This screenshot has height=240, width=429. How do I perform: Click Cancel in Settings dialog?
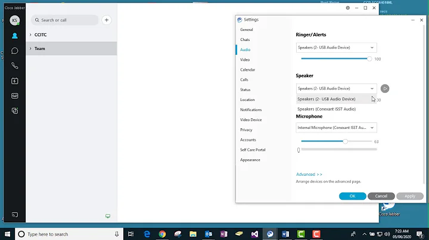click(x=381, y=196)
